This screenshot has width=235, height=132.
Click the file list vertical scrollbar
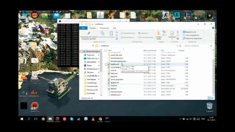click(x=213, y=76)
